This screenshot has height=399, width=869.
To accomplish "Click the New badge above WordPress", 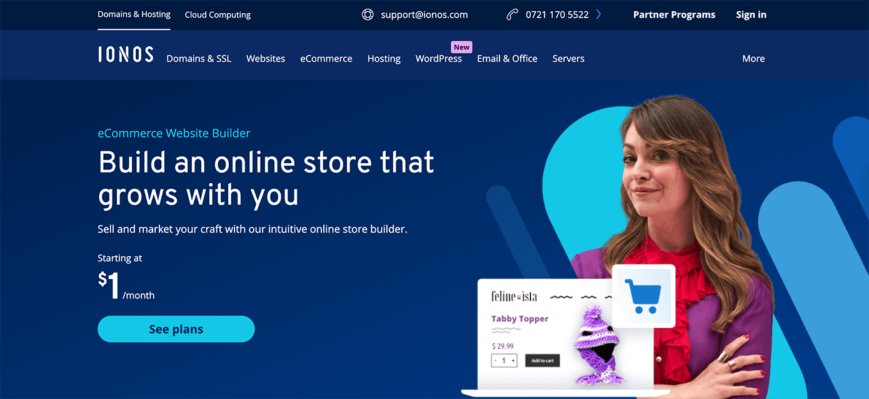I will [461, 47].
